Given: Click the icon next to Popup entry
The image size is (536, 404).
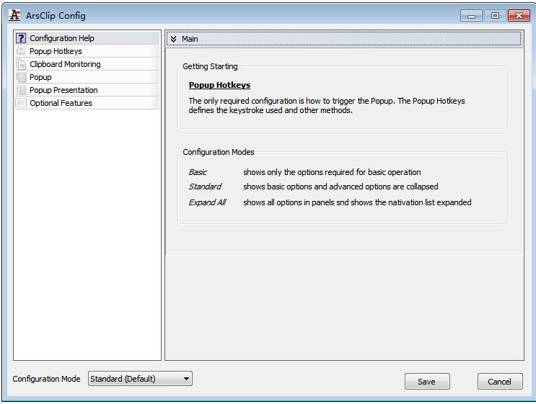Looking at the screenshot, I should click(x=21, y=77).
